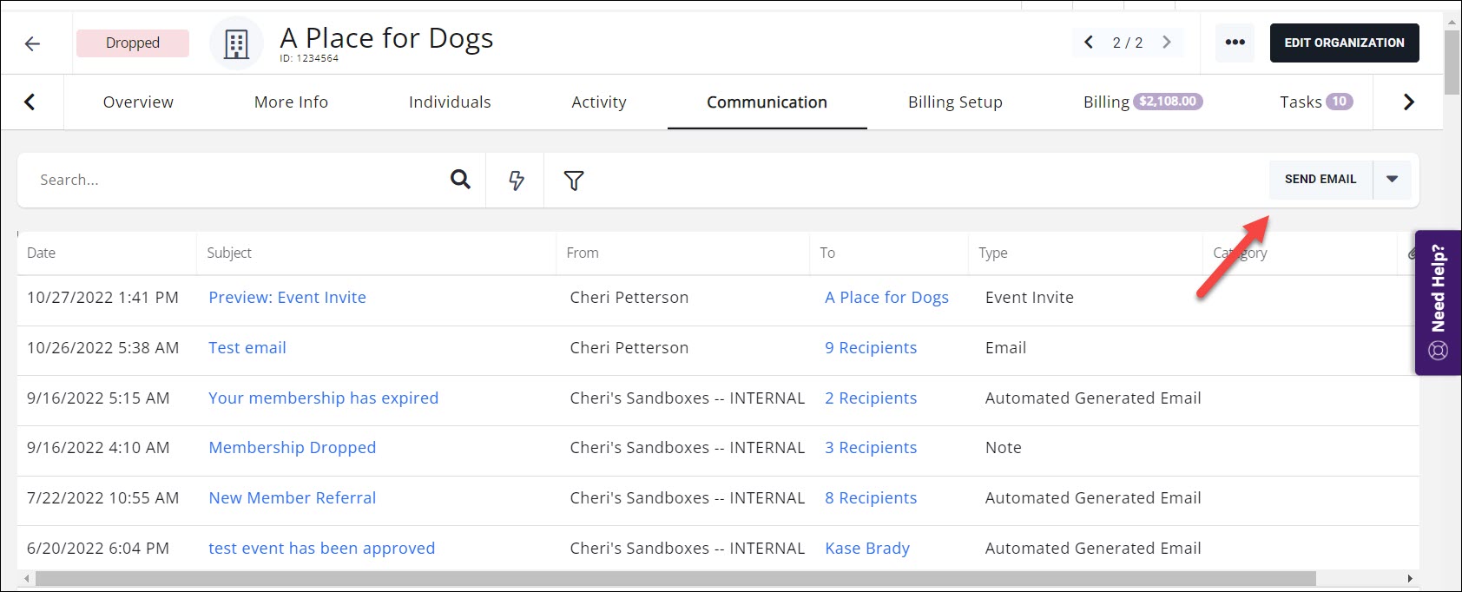Open the Membership Dropped message link
This screenshot has height=592, width=1462.
click(x=293, y=448)
